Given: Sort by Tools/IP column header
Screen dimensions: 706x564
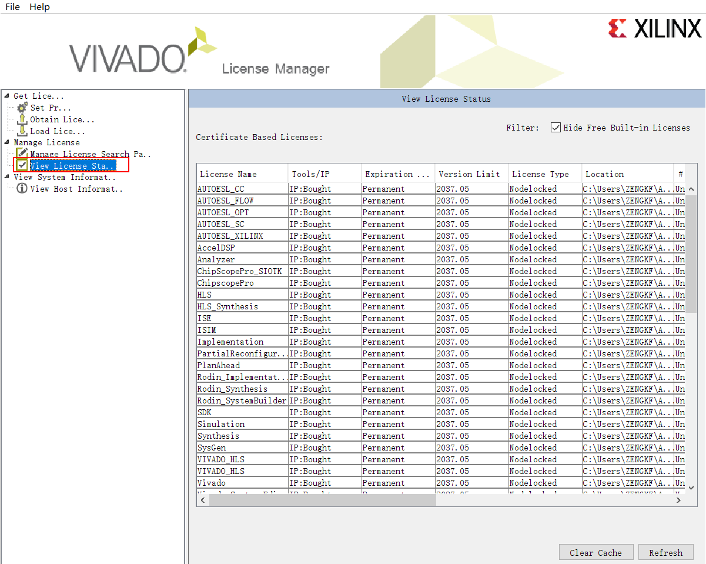Looking at the screenshot, I should [x=324, y=174].
